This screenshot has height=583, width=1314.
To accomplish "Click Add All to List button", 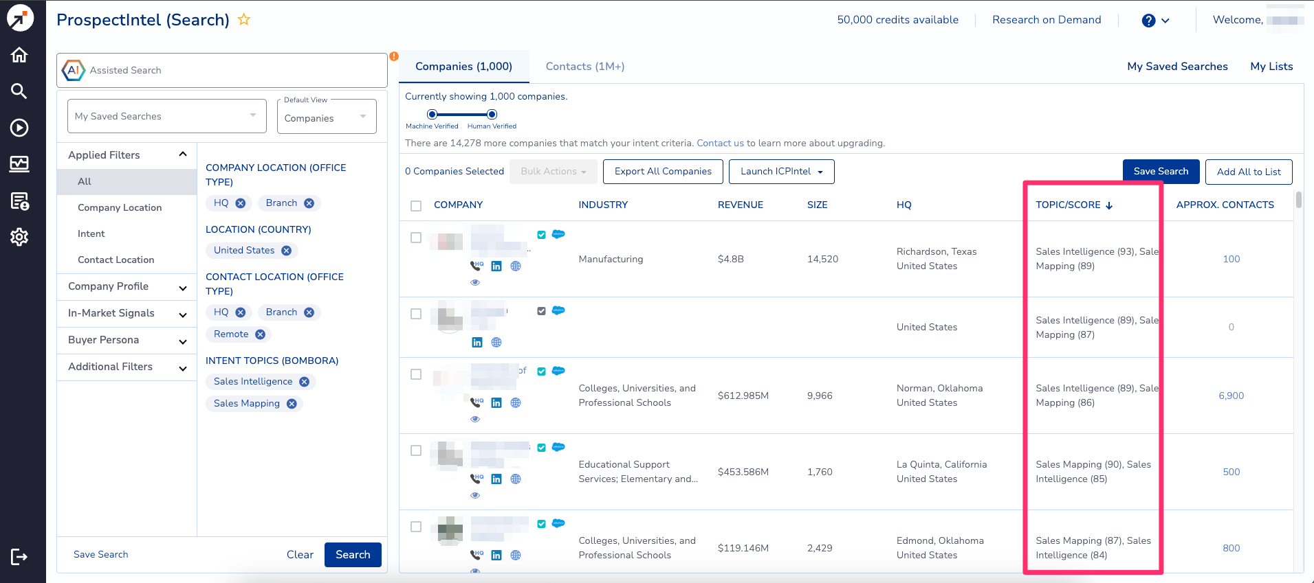I will point(1249,172).
